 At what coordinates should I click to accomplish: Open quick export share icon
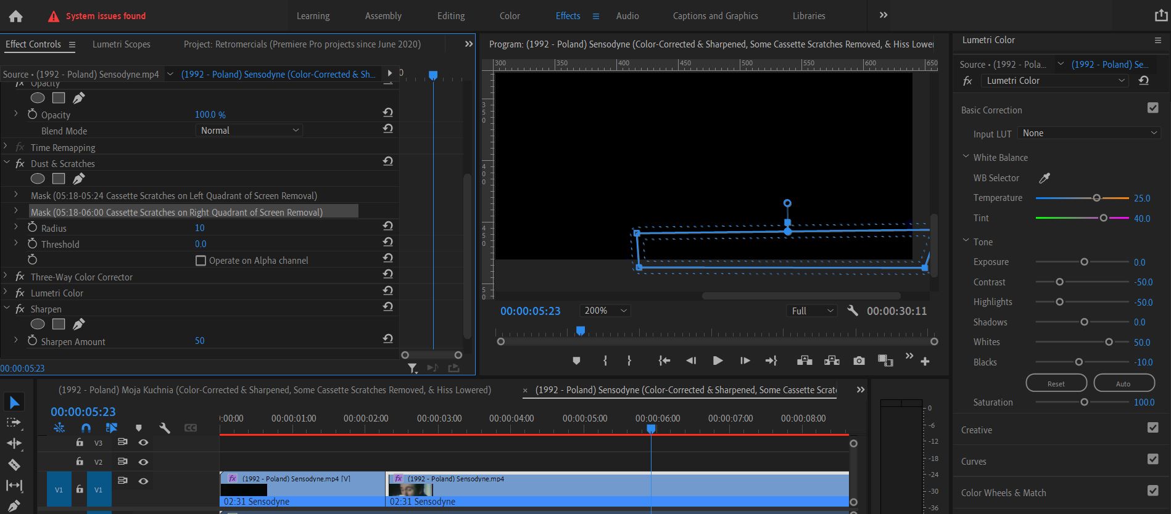pos(1161,15)
